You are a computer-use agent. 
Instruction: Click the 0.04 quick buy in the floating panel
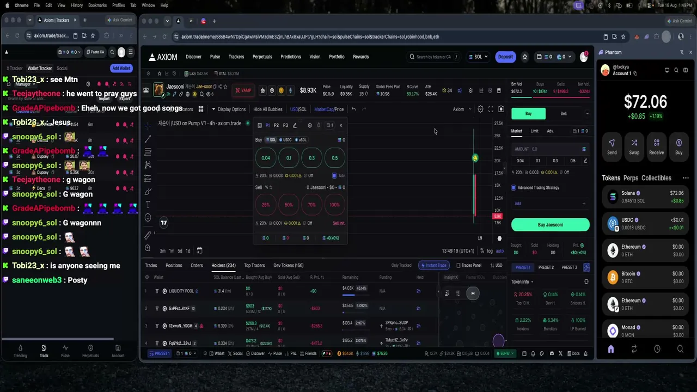tap(266, 158)
